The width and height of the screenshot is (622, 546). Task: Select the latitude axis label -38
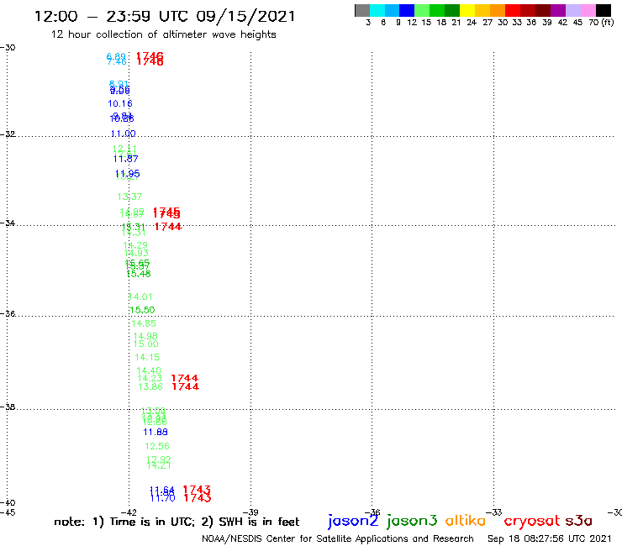[x=8, y=407]
